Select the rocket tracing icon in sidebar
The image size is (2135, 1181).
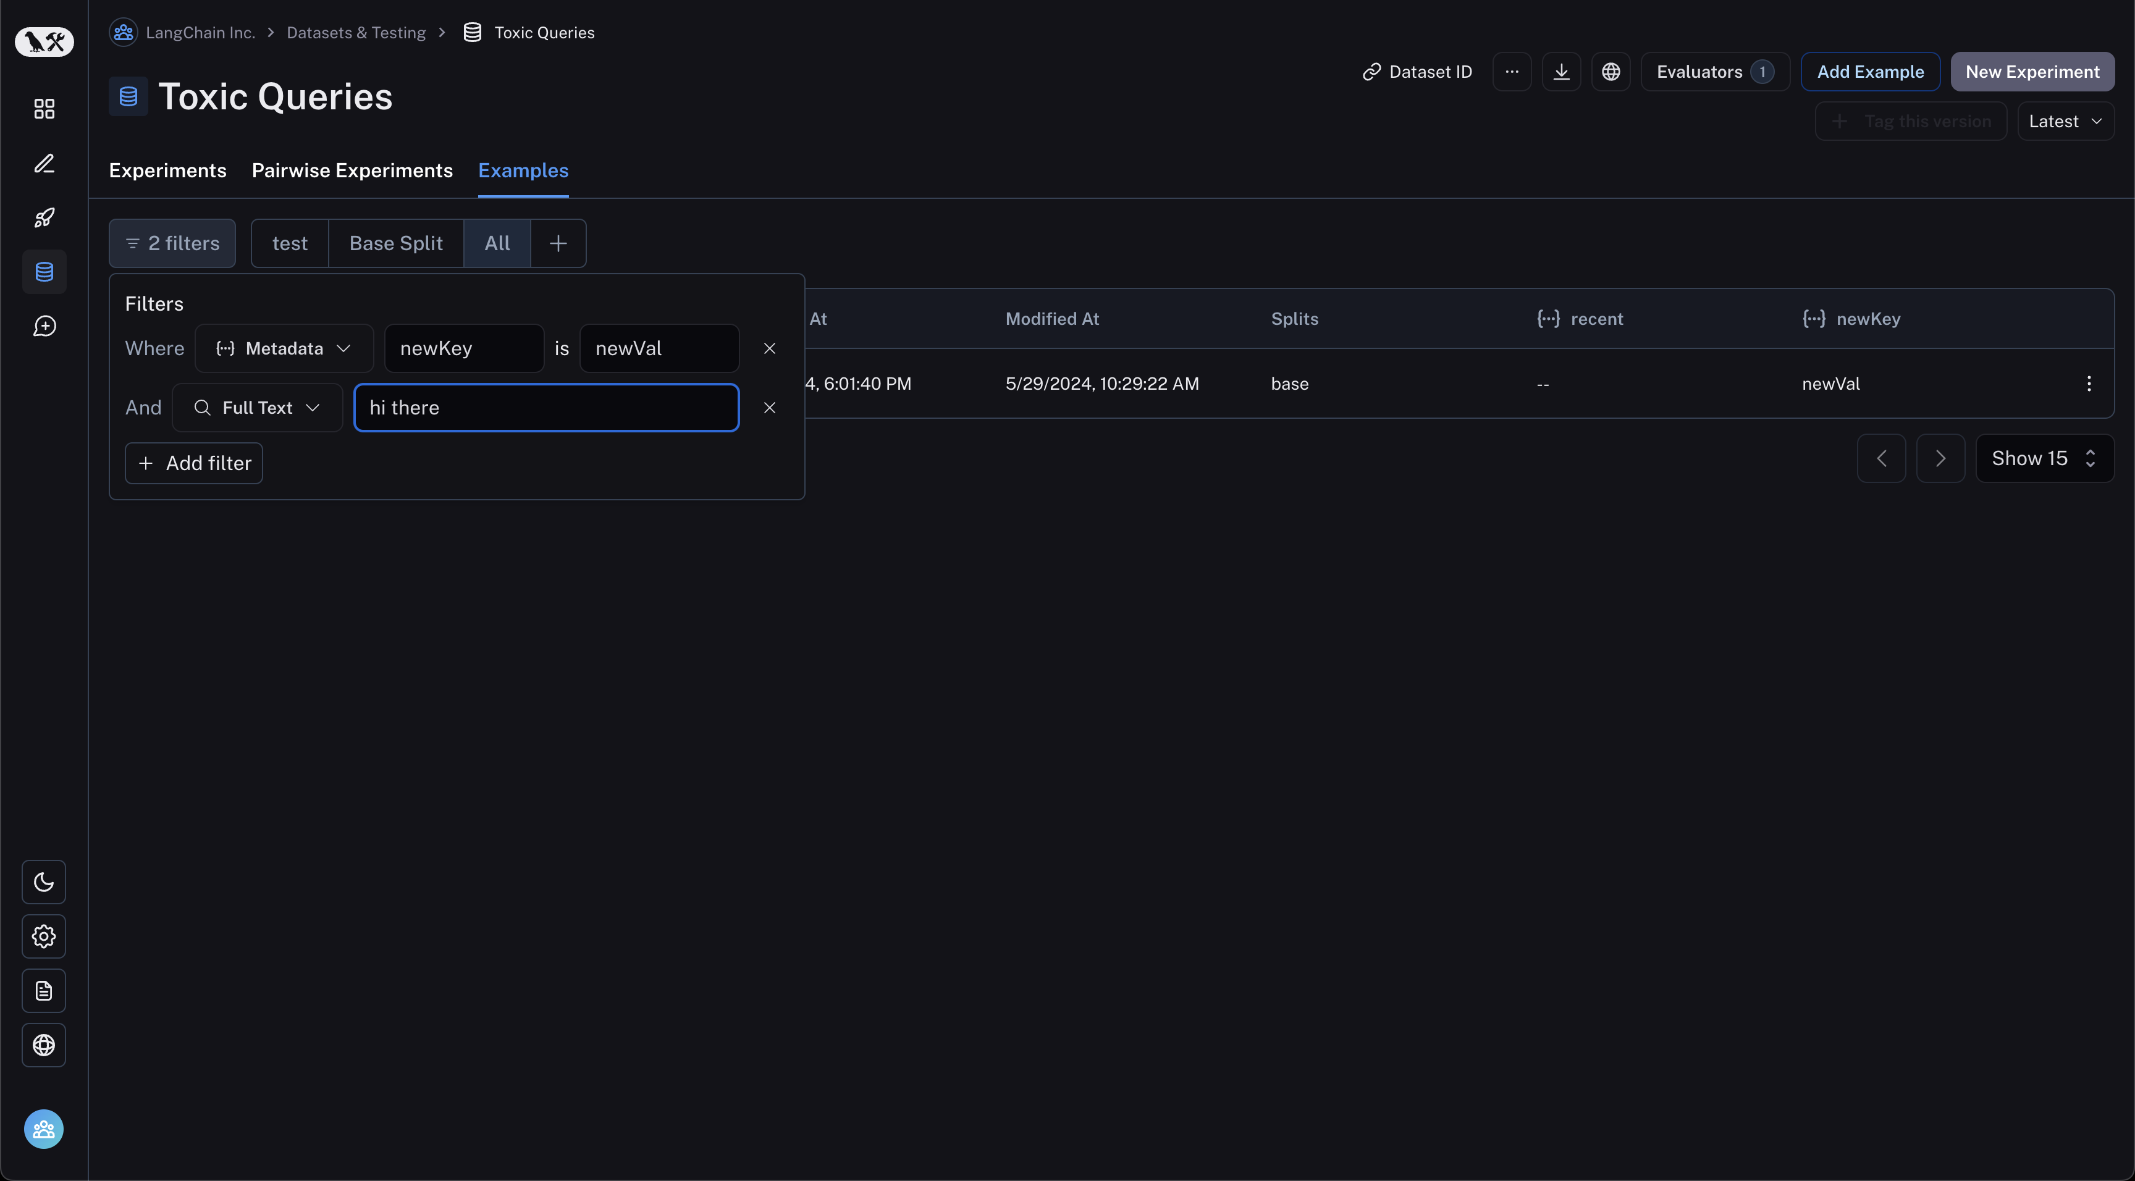pos(44,217)
